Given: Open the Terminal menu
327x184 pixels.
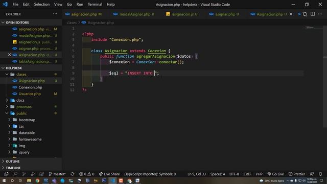Looking at the screenshot, I should click(x=95, y=5).
